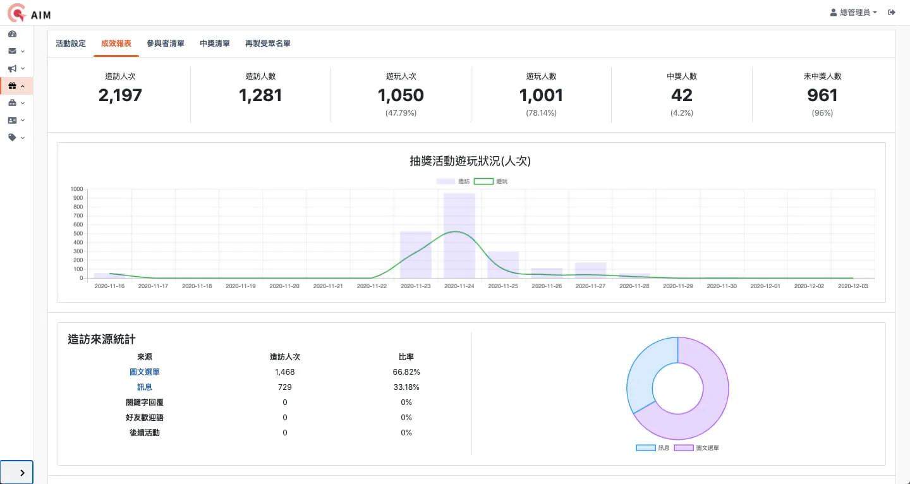Select the 42 中獎人數 value
Image resolution: width=910 pixels, height=484 pixels.
[682, 95]
